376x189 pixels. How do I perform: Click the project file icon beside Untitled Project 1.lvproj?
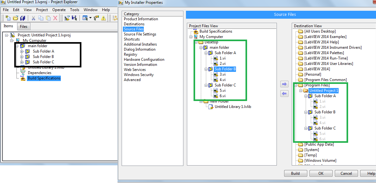tap(13, 35)
